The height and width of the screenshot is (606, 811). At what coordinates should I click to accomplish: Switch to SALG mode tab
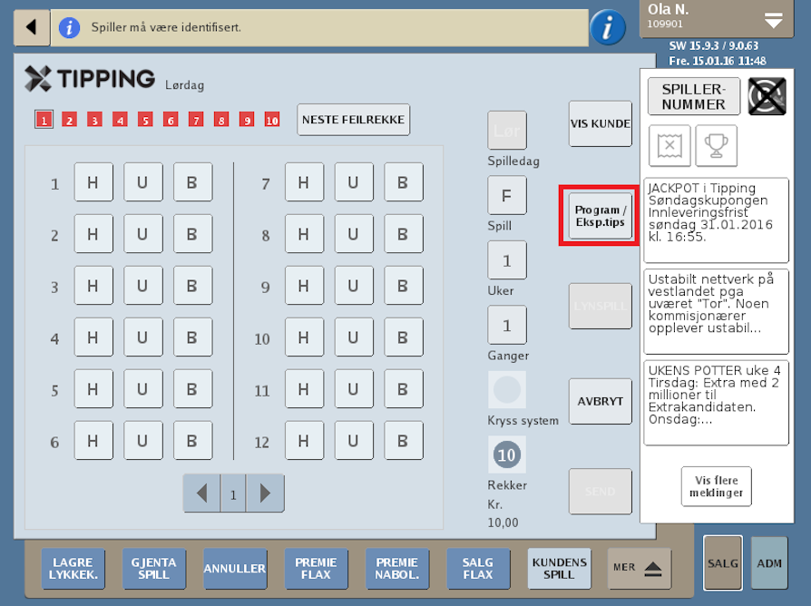tap(723, 563)
